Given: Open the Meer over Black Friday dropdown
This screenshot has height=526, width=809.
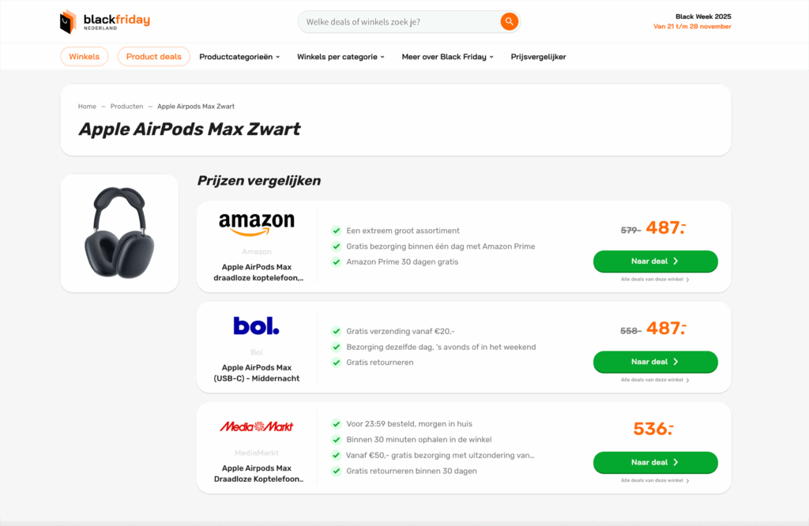Looking at the screenshot, I should pos(447,57).
